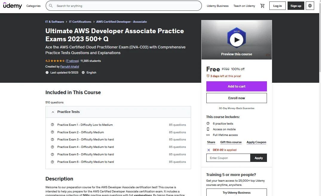The width and height of the screenshot is (321, 196).
Task: Open the shopping cart icon
Action: [x=262, y=6]
